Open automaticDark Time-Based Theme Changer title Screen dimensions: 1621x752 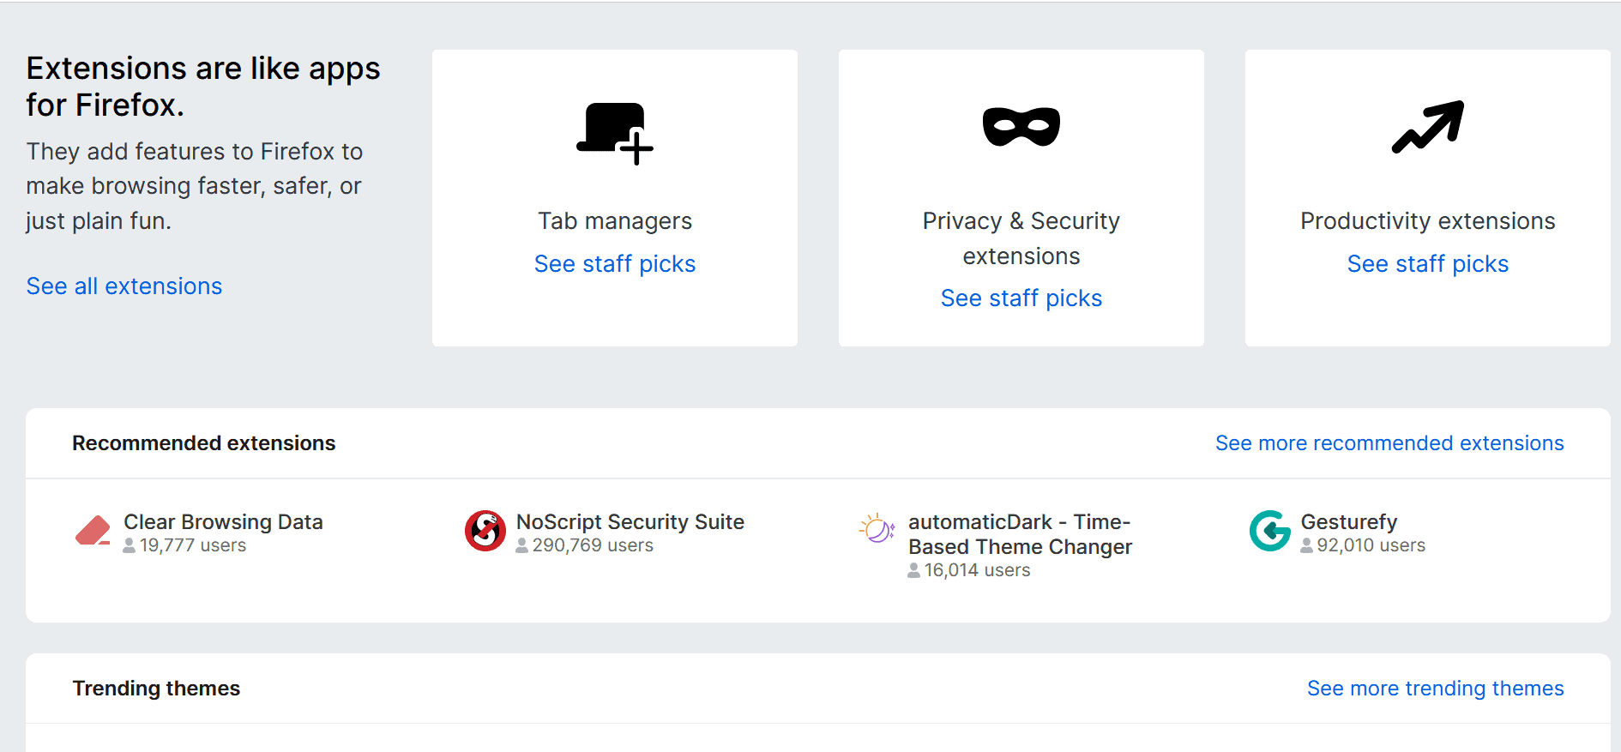1020,534
